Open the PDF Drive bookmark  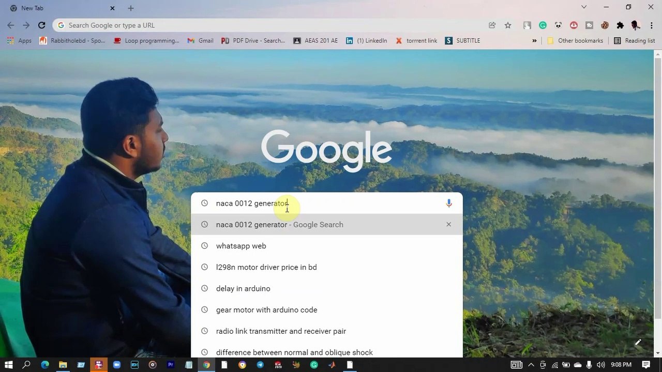tap(253, 41)
